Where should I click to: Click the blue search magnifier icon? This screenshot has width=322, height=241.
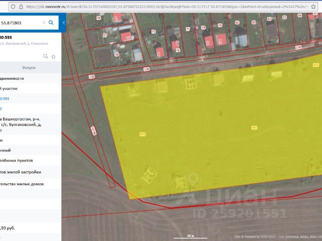pyautogui.click(x=51, y=23)
